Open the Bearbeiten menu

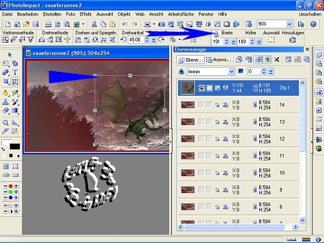(28, 14)
